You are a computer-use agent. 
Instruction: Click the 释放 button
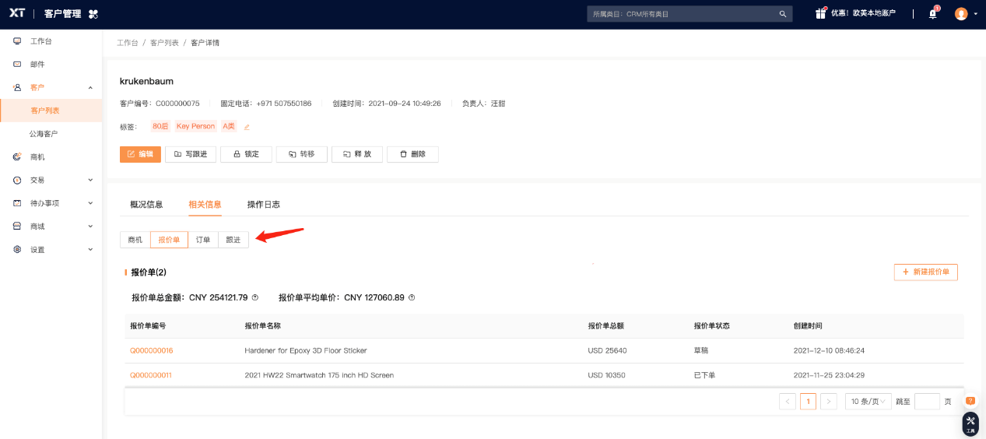coord(357,154)
